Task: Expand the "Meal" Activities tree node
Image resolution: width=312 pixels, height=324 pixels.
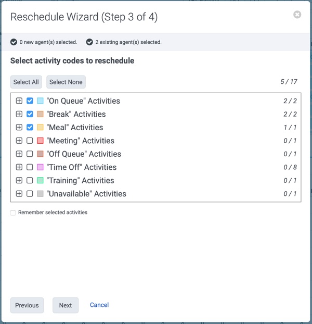Action: (x=19, y=127)
